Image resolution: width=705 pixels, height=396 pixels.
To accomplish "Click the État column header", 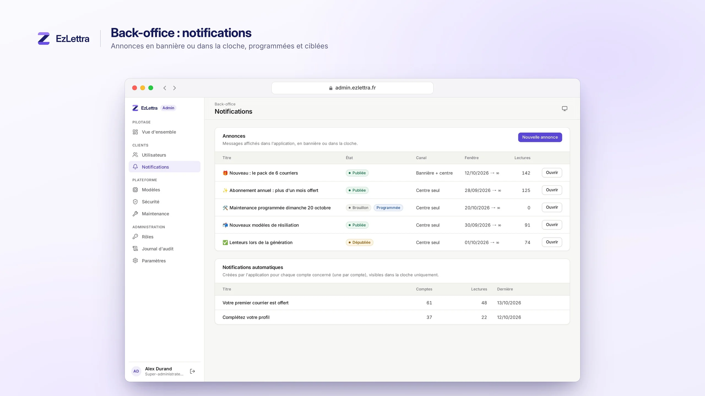I will tap(349, 158).
